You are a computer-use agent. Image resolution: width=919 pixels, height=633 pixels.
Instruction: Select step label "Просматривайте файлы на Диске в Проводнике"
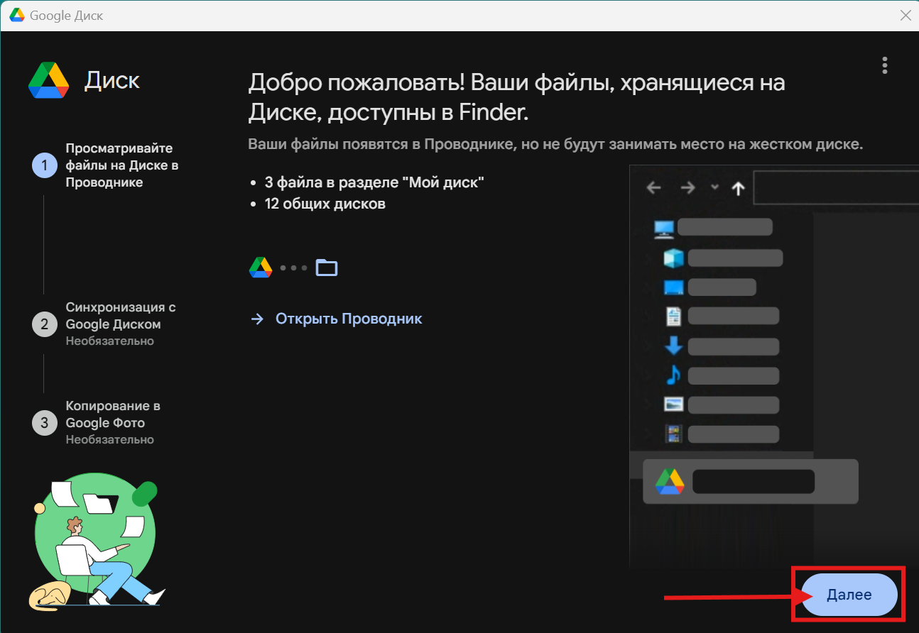(x=122, y=165)
